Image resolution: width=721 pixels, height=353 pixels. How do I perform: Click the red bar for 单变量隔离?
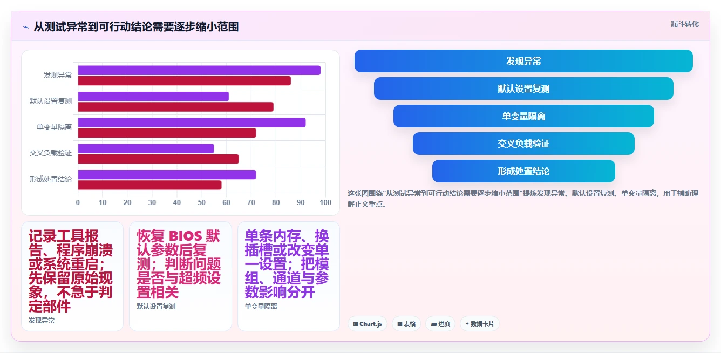coord(167,133)
